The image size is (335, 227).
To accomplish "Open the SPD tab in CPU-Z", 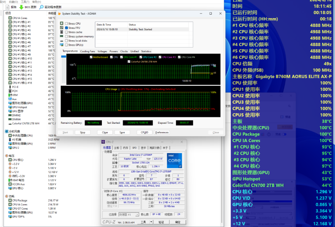I will tap(134, 148).
